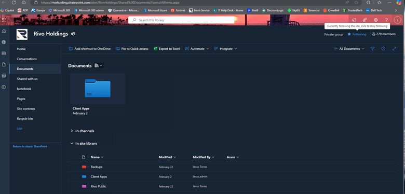The width and height of the screenshot is (405, 194).
Task: Click the Rivo Holdings site logo
Action: [x=22, y=34]
